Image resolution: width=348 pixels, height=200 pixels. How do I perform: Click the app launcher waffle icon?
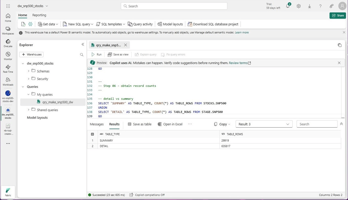point(8,6)
